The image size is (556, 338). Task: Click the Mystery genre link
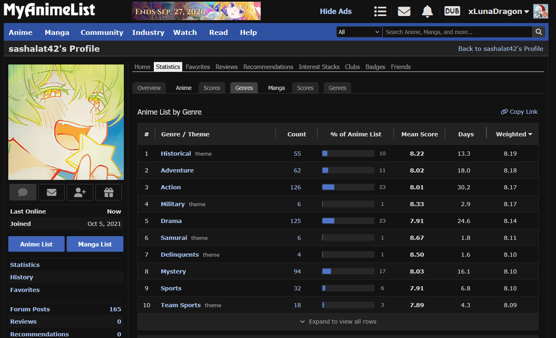[173, 272]
